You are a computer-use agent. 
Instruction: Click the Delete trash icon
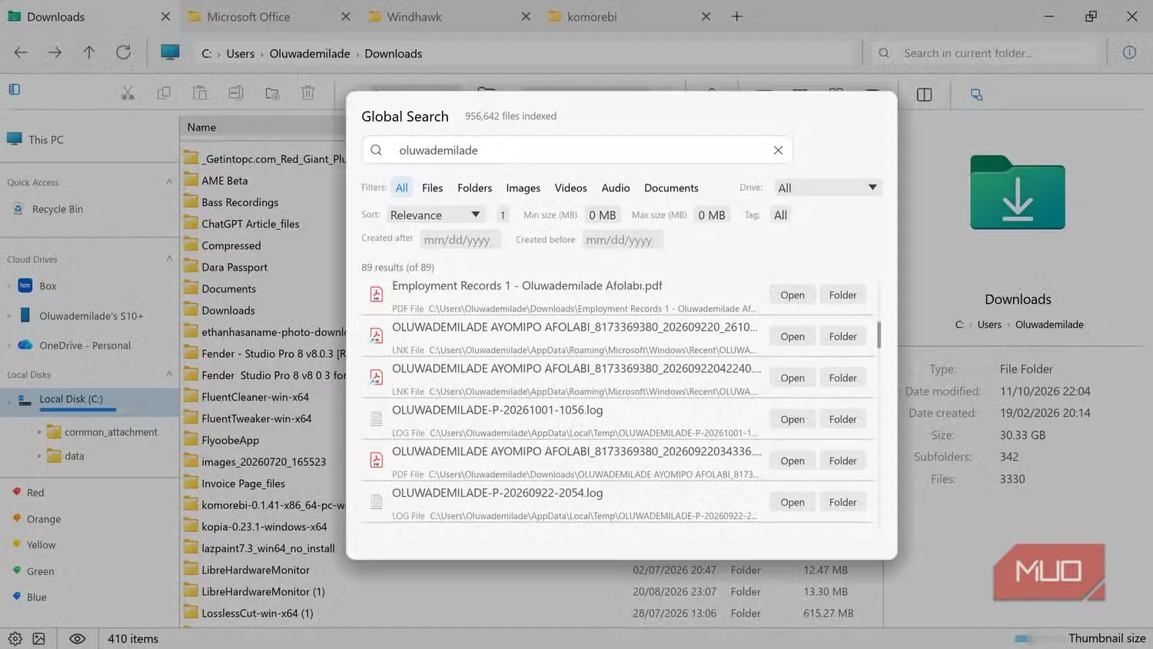coord(308,93)
